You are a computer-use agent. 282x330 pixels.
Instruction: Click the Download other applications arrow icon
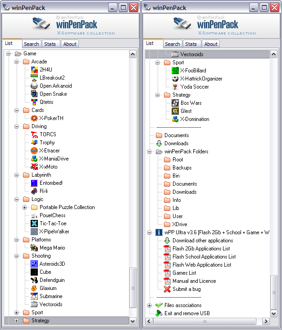pyautogui.click(x=167, y=241)
